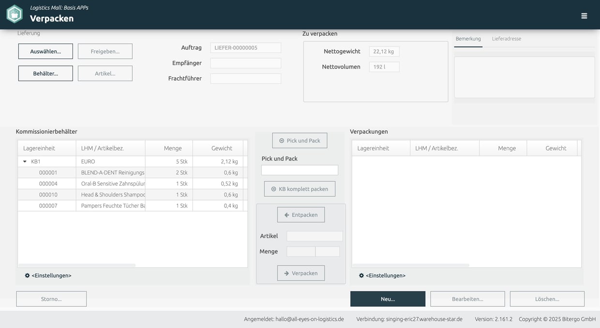This screenshot has height=328, width=600.
Task: Click Verpackungen horizontal scrollbar
Action: [411, 265]
